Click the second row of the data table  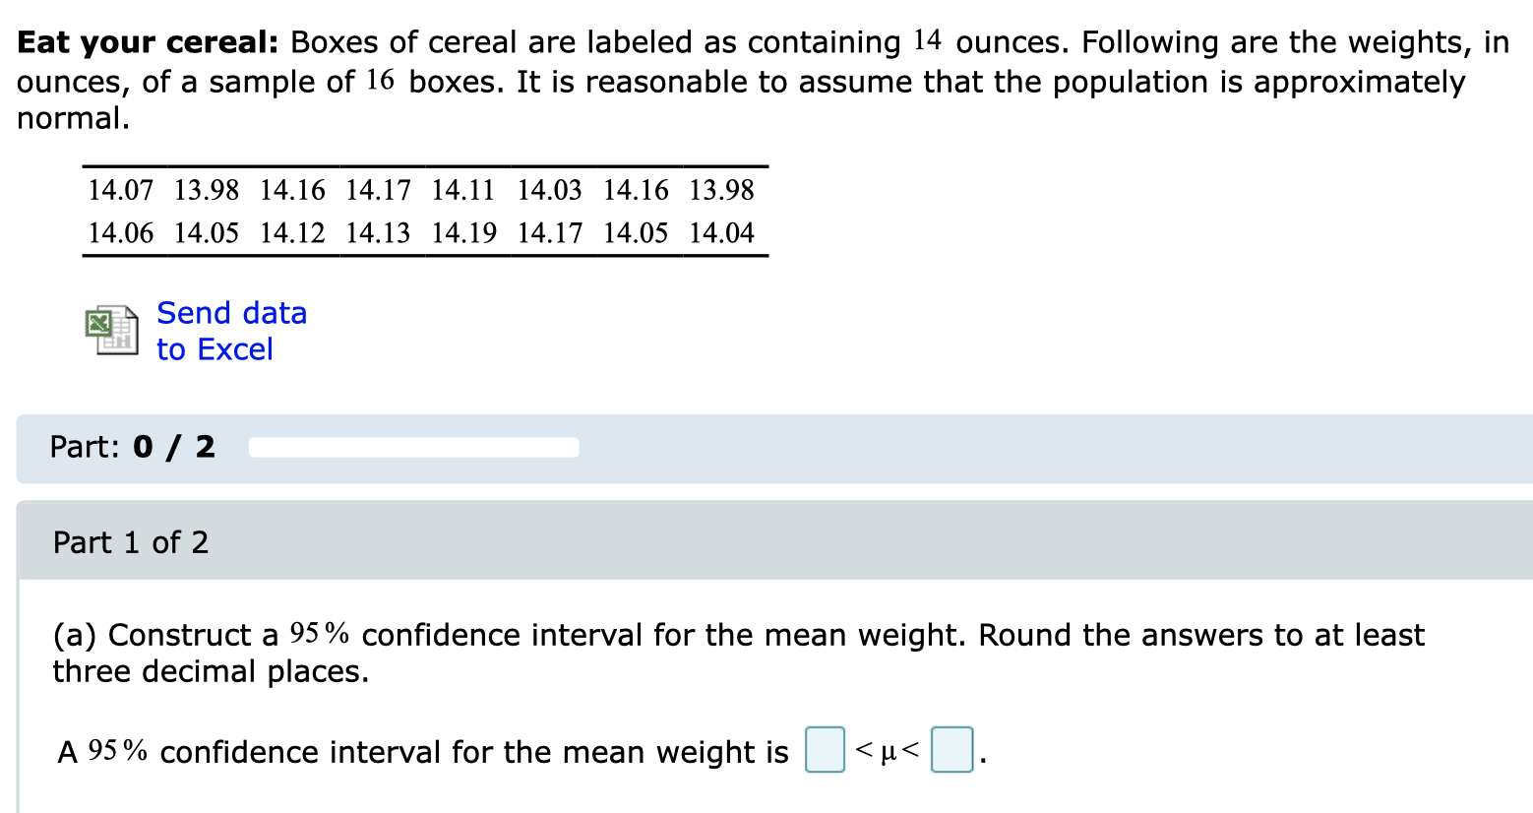tap(423, 232)
